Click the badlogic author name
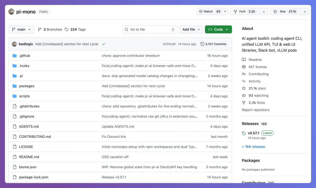Screen dimensions: 316x188 pyautogui.click(x=26, y=44)
